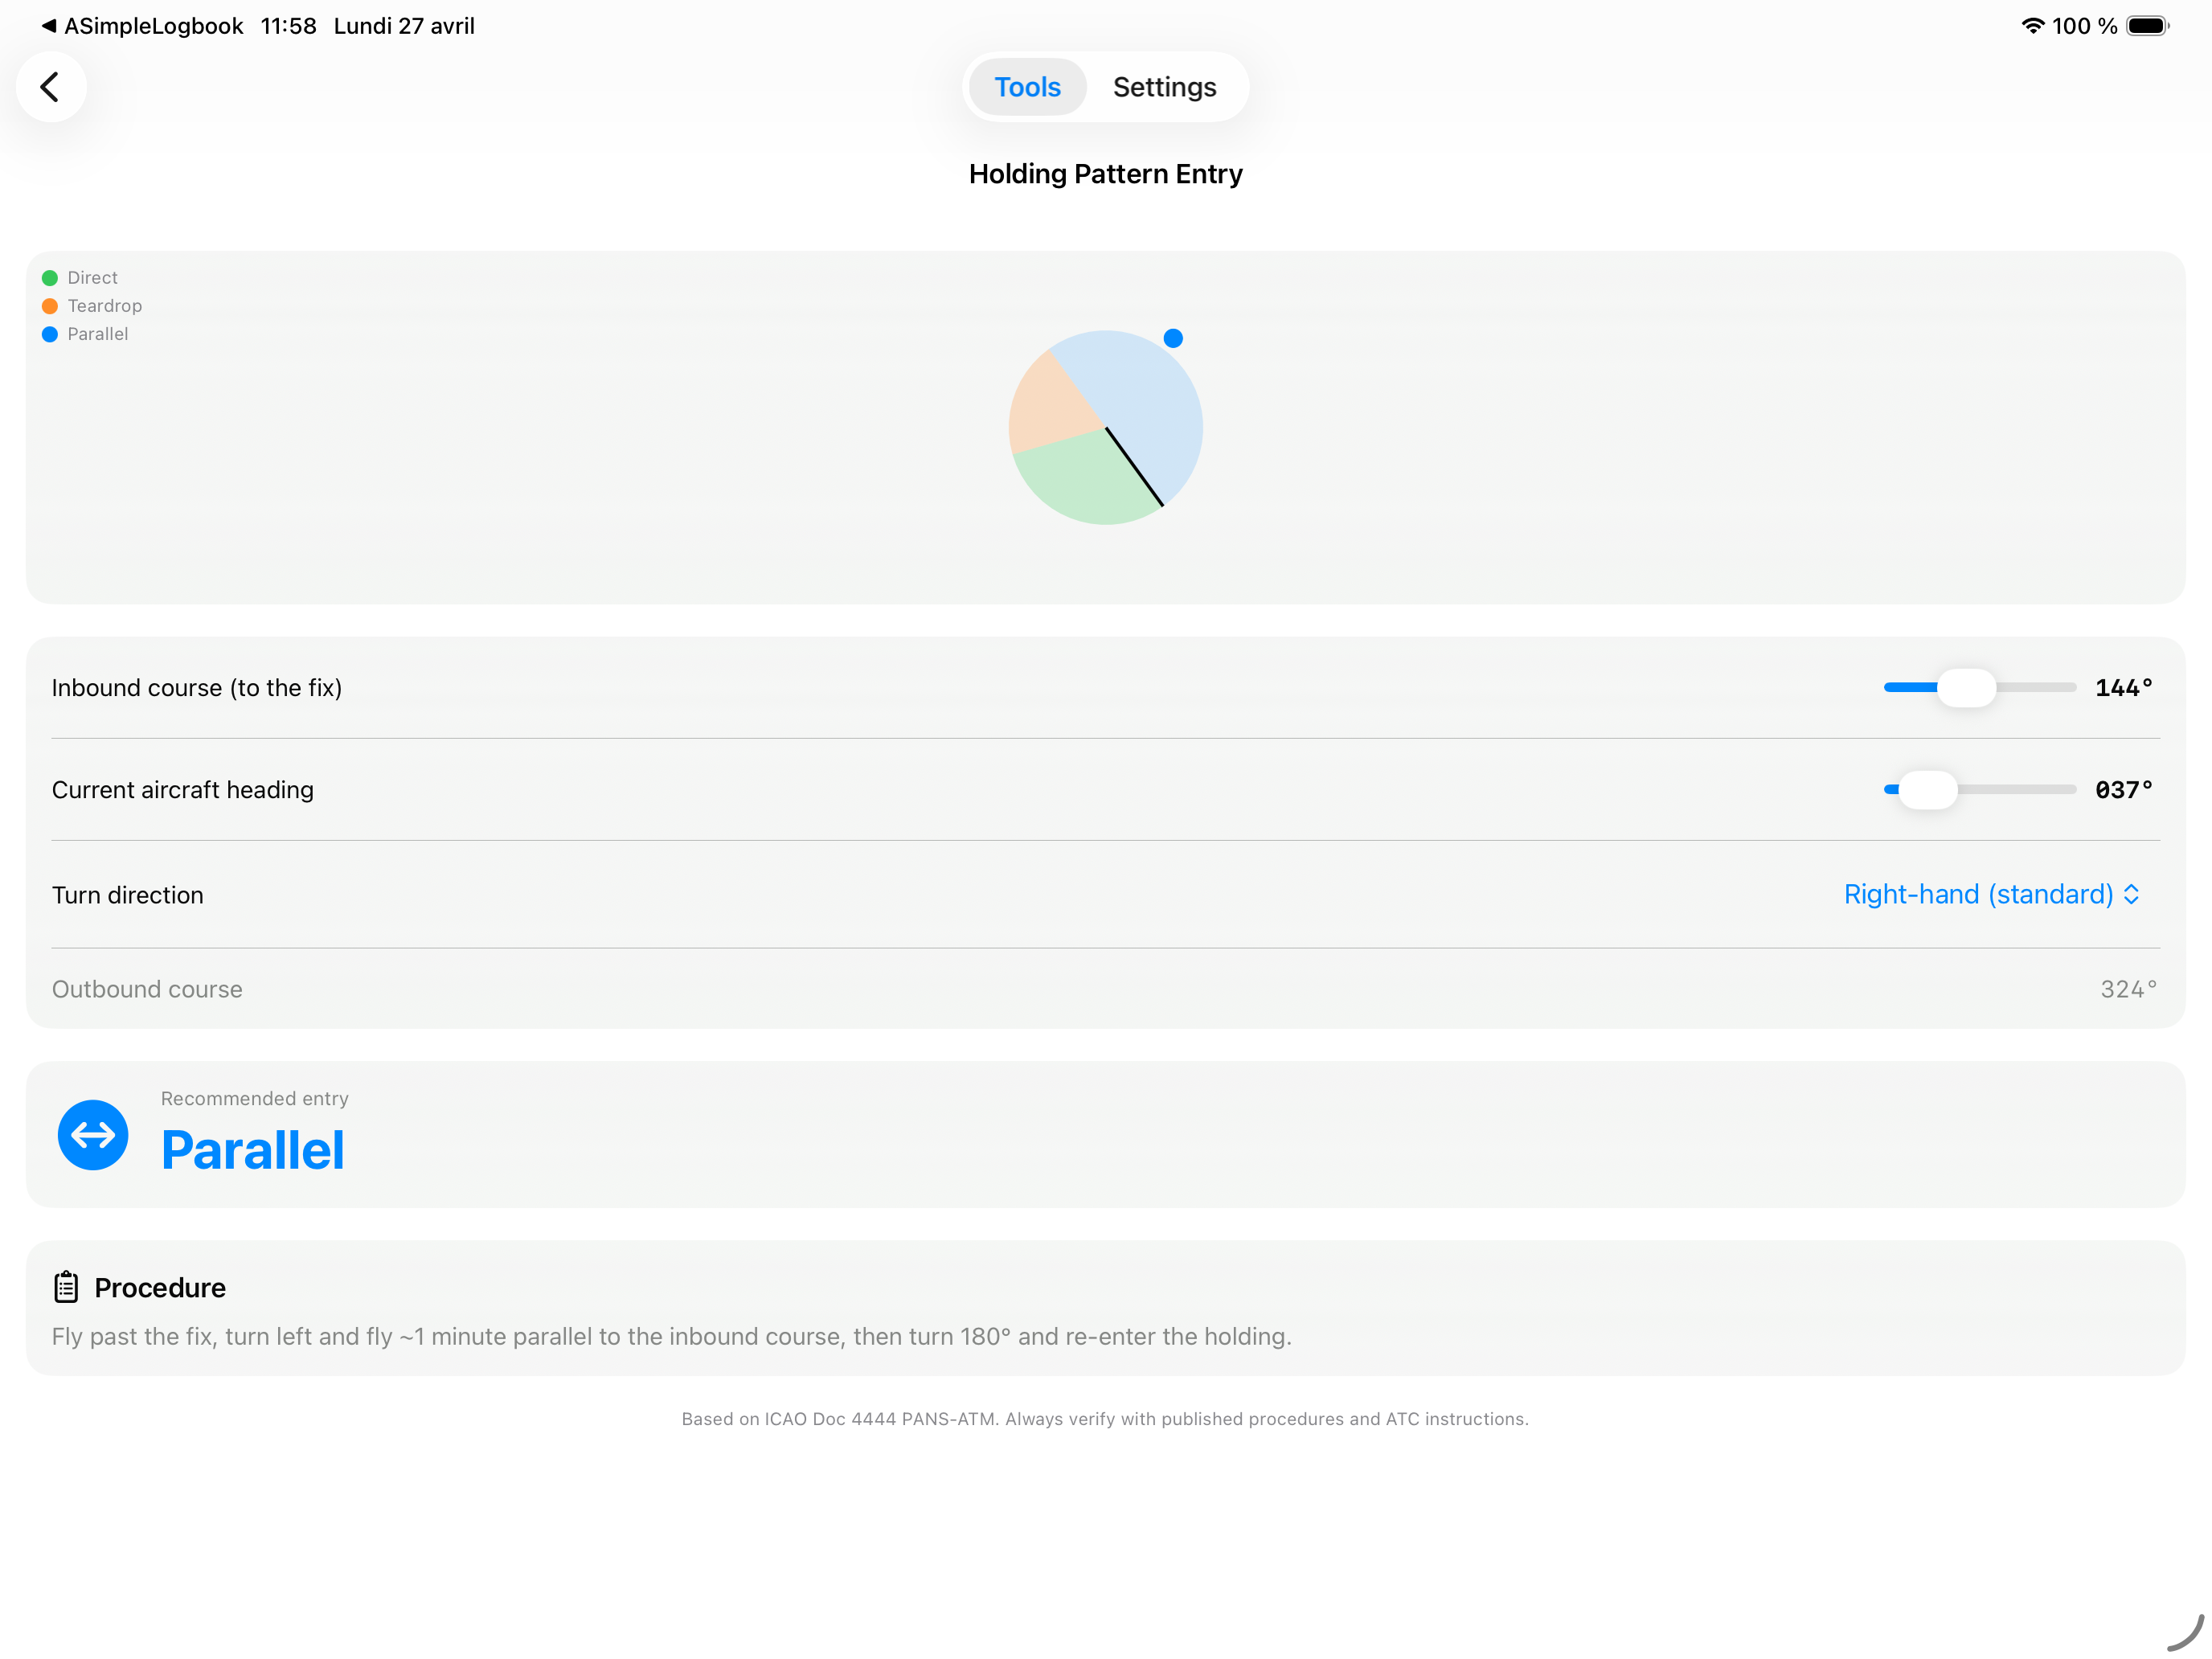The height and width of the screenshot is (1659, 2212).
Task: Click the 'Turn direction' label
Action: pyautogui.click(x=128, y=895)
